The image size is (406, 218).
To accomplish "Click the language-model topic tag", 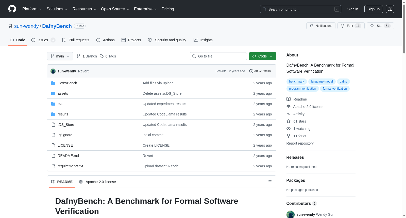I will pyautogui.click(x=322, y=82).
